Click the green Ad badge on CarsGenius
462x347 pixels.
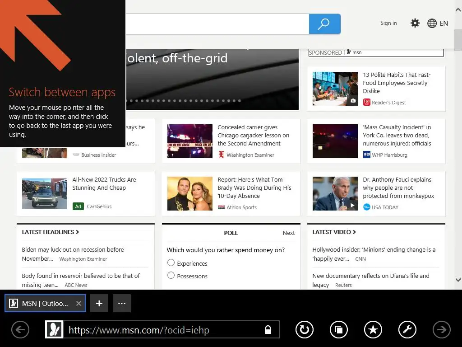tap(78, 206)
